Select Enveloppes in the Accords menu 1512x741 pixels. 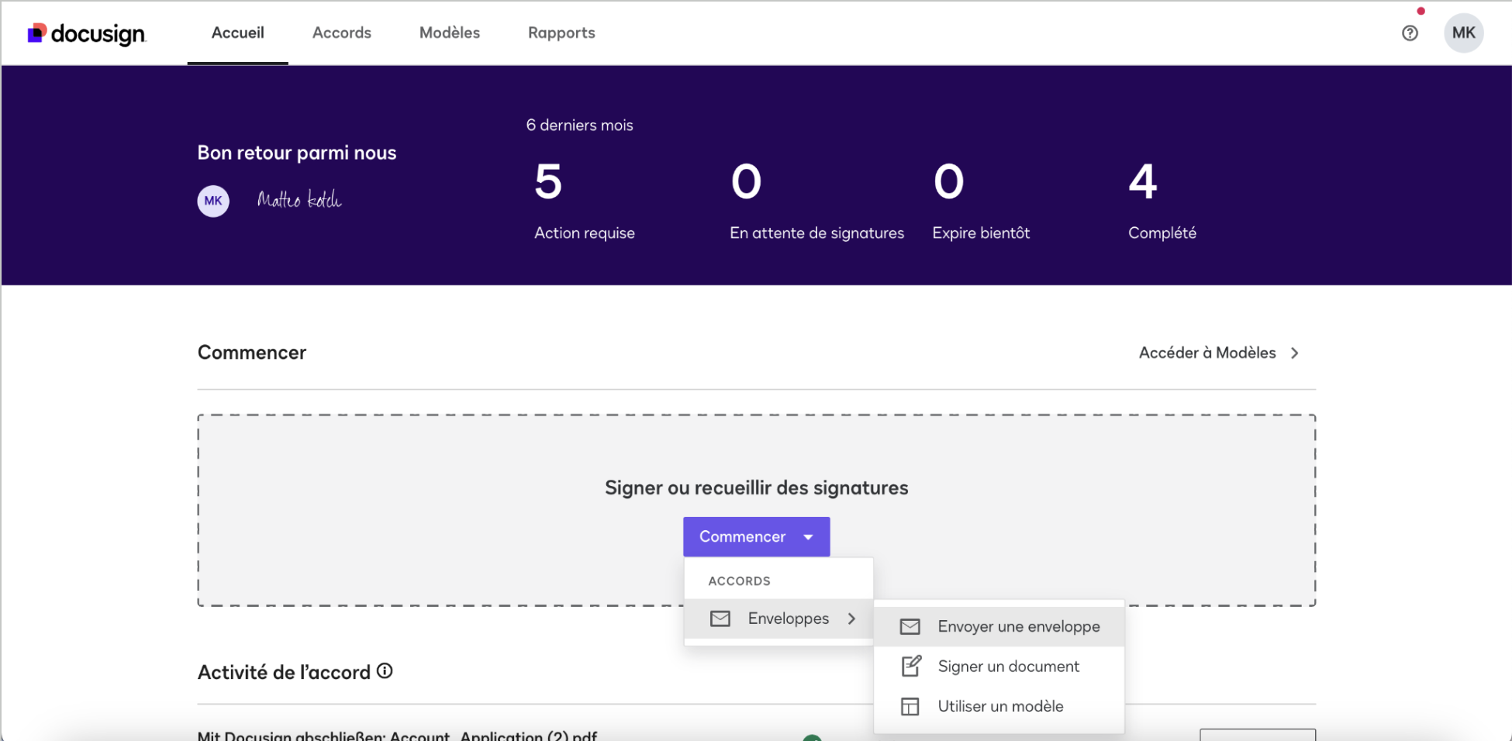tap(778, 619)
